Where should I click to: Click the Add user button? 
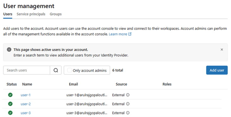click(x=217, y=70)
